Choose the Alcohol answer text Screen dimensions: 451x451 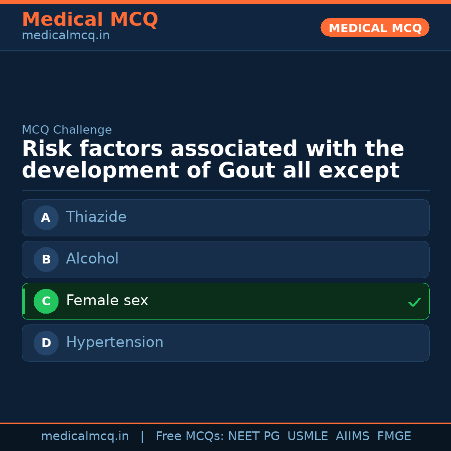point(92,259)
